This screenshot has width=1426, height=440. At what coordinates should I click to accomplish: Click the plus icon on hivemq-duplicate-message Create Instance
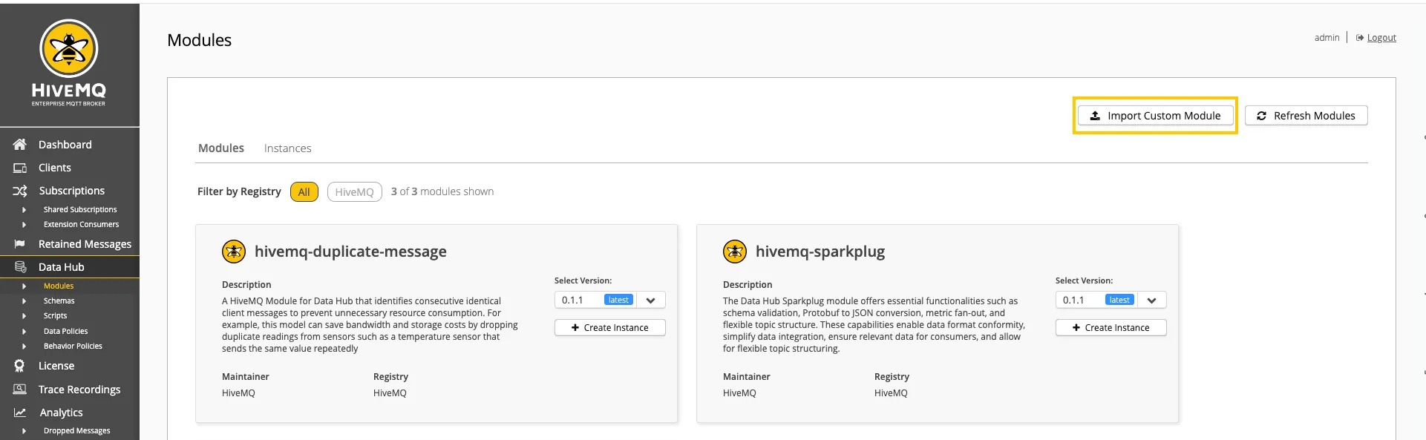point(575,327)
